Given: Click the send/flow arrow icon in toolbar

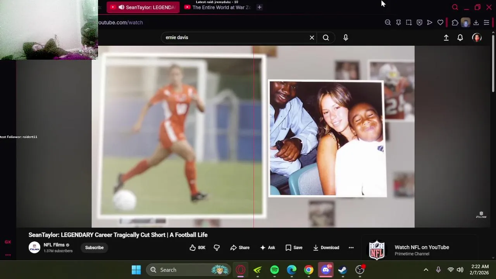Looking at the screenshot, I should (x=430, y=22).
